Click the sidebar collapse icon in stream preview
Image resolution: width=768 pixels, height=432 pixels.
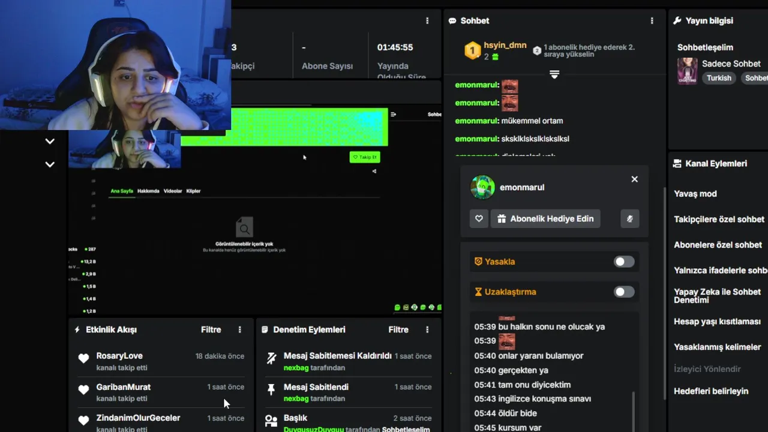pos(393,114)
